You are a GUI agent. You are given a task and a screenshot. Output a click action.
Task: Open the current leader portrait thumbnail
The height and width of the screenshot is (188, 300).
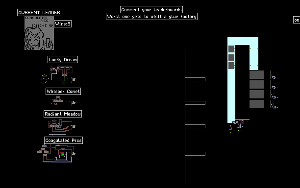coord(39,33)
